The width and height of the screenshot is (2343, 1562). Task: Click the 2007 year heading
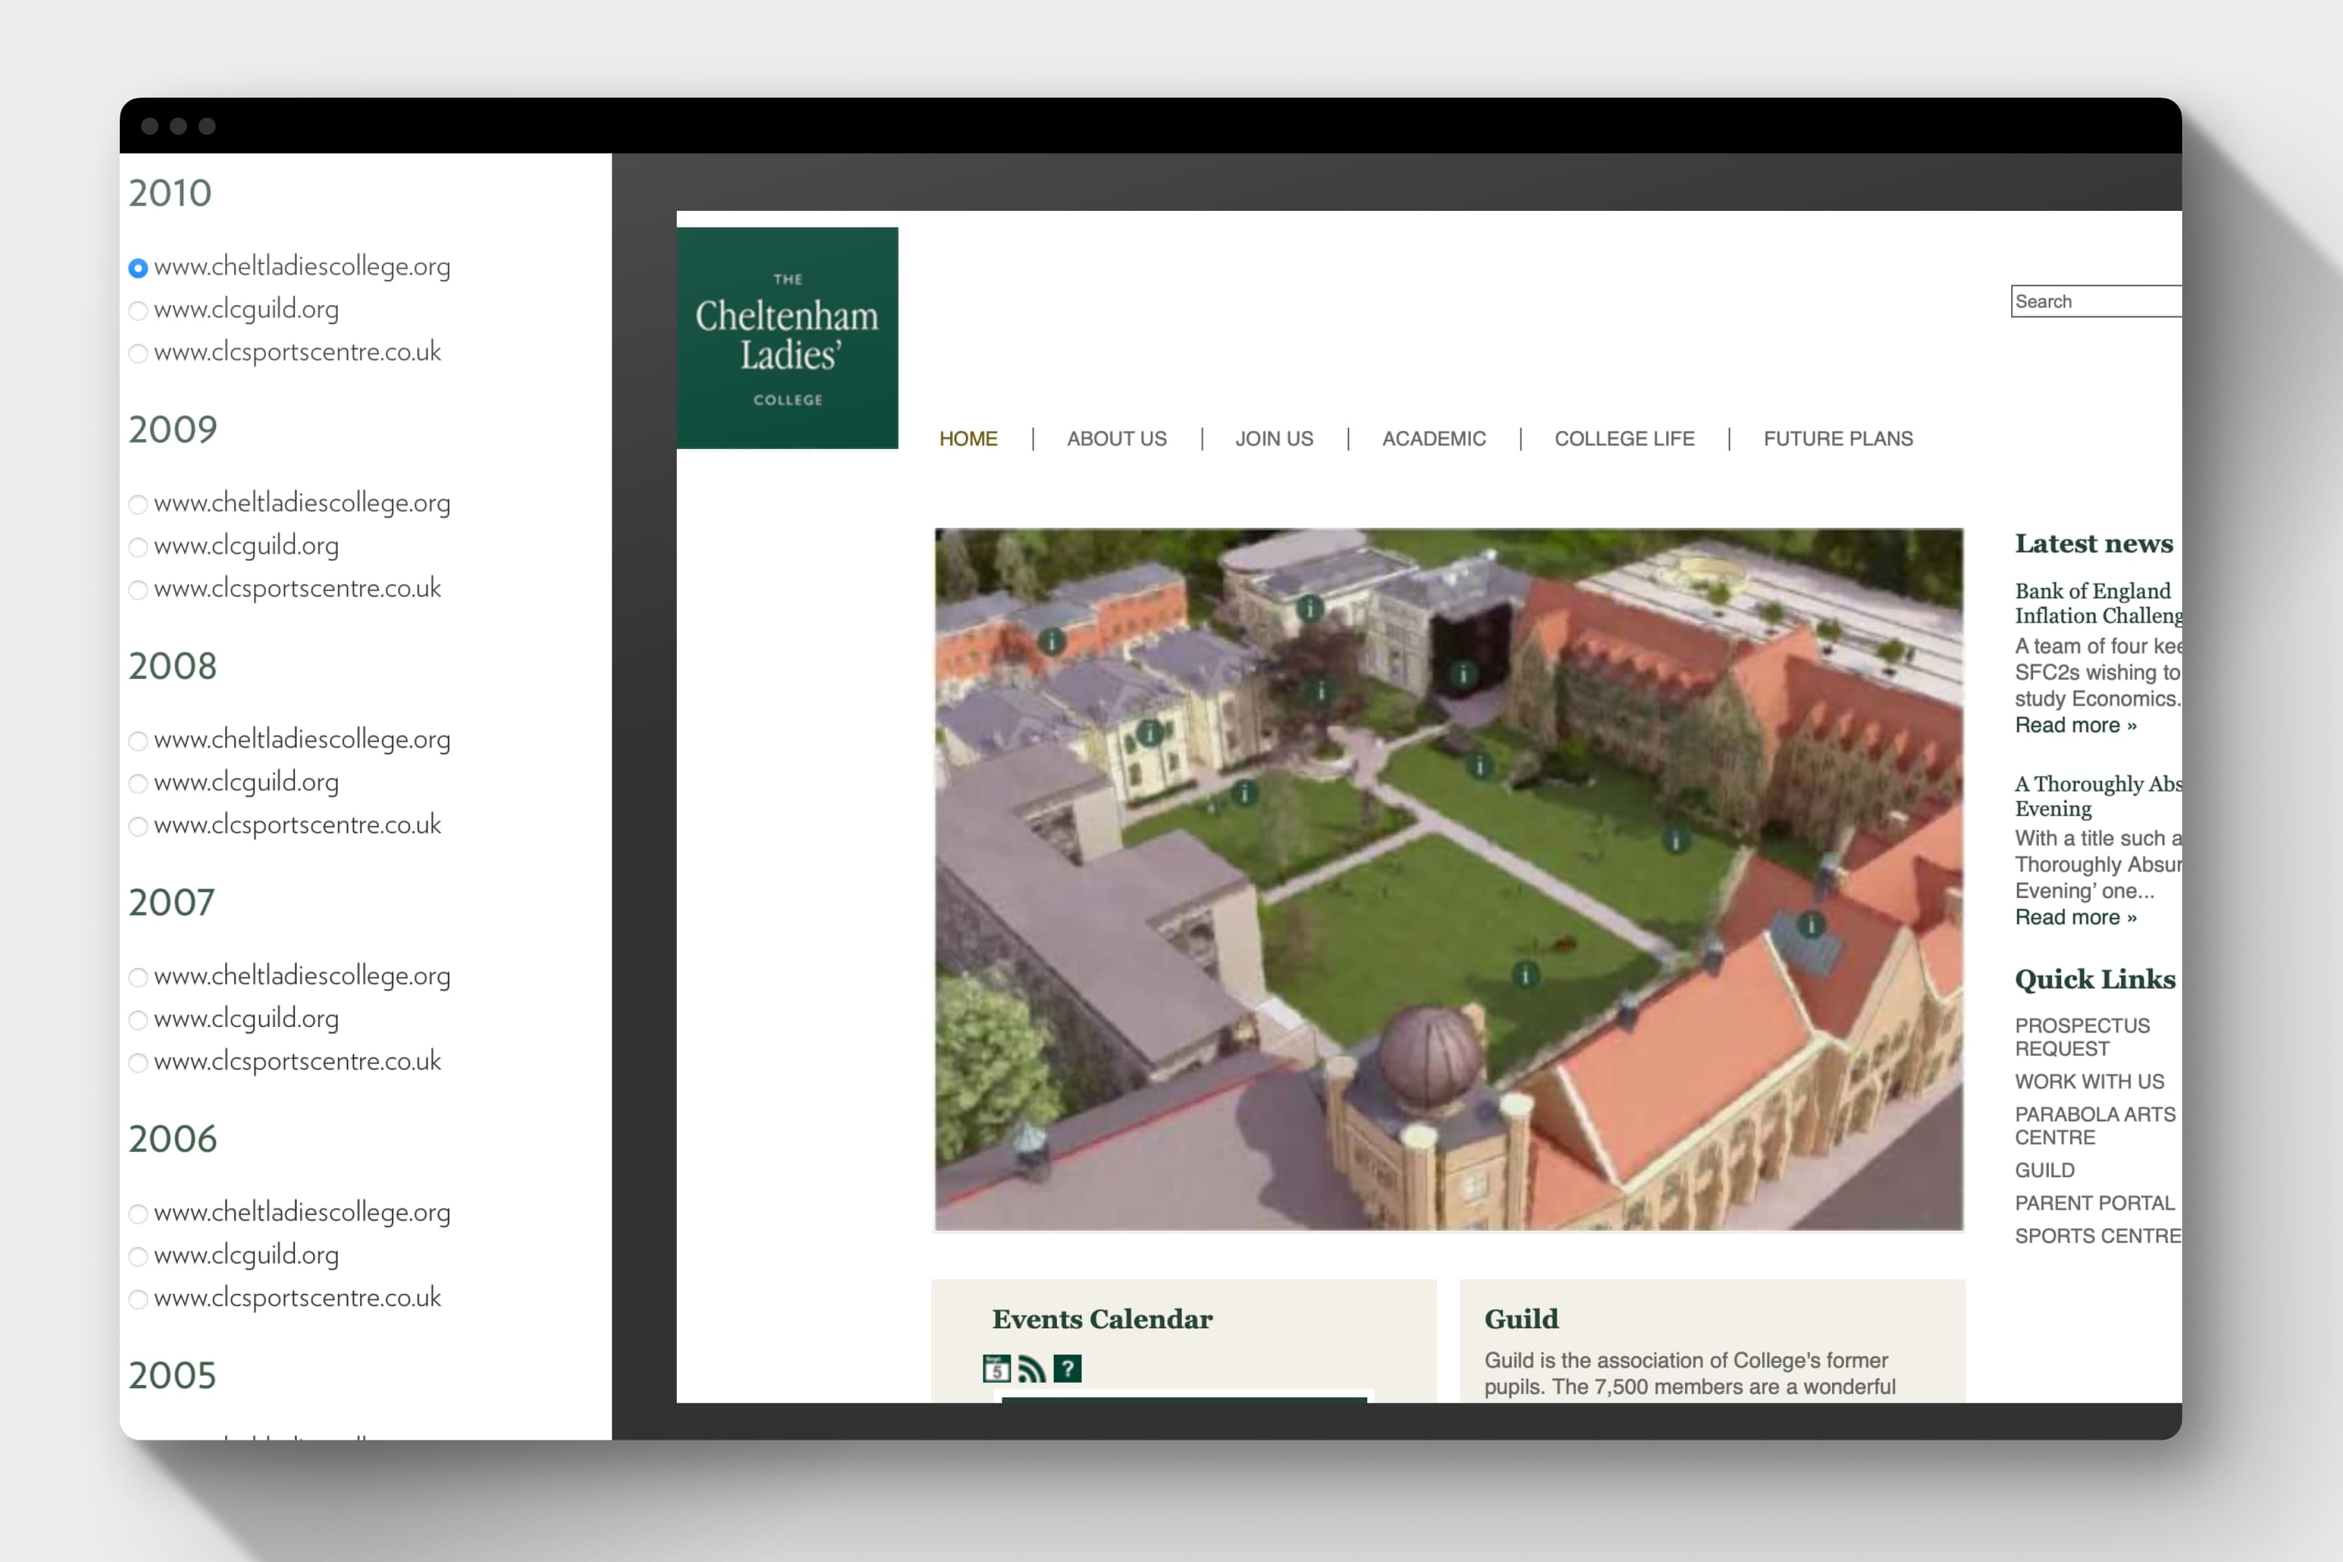coord(171,903)
